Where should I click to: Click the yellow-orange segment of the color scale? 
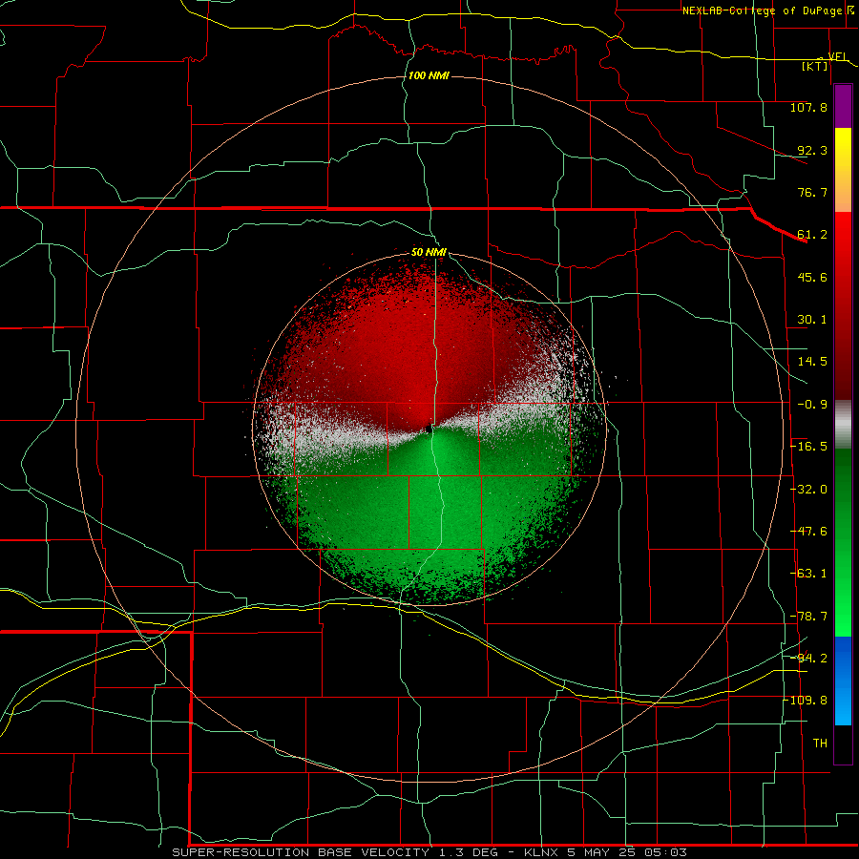pos(843,170)
